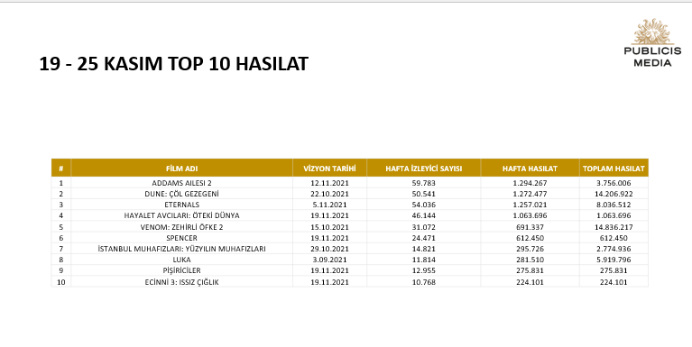Click release date '15.10.2021' of Venom

[329, 227]
